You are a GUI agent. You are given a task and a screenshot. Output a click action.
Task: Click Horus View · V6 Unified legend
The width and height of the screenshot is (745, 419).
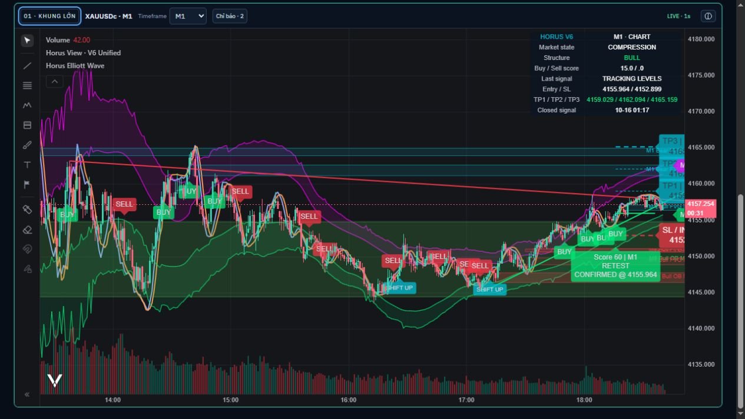(x=83, y=53)
